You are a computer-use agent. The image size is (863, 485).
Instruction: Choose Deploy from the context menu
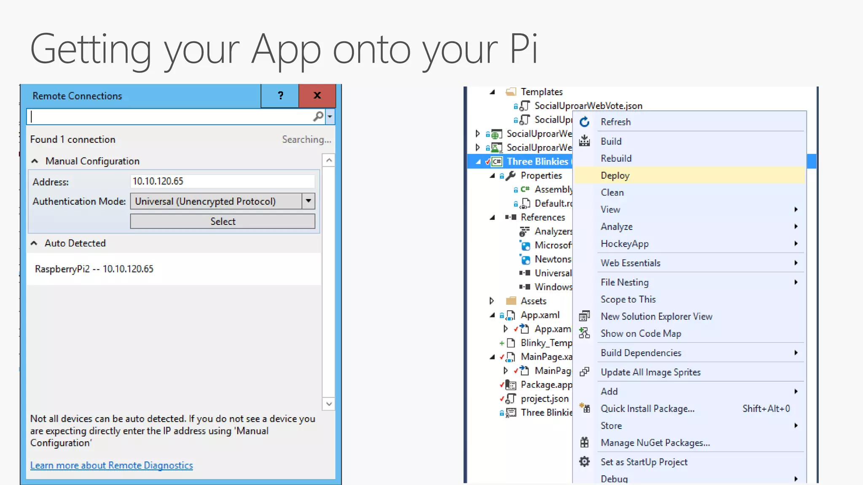615,176
